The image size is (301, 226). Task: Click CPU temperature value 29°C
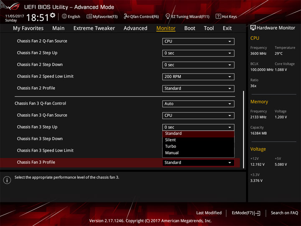click(278, 54)
